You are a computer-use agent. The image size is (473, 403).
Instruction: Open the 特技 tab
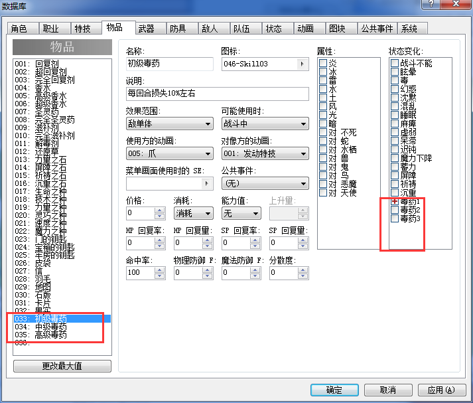tap(86, 29)
